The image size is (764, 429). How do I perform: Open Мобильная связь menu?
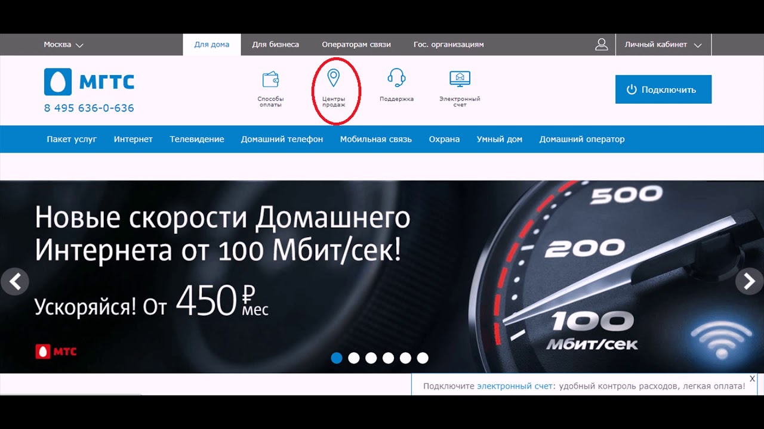click(x=376, y=139)
